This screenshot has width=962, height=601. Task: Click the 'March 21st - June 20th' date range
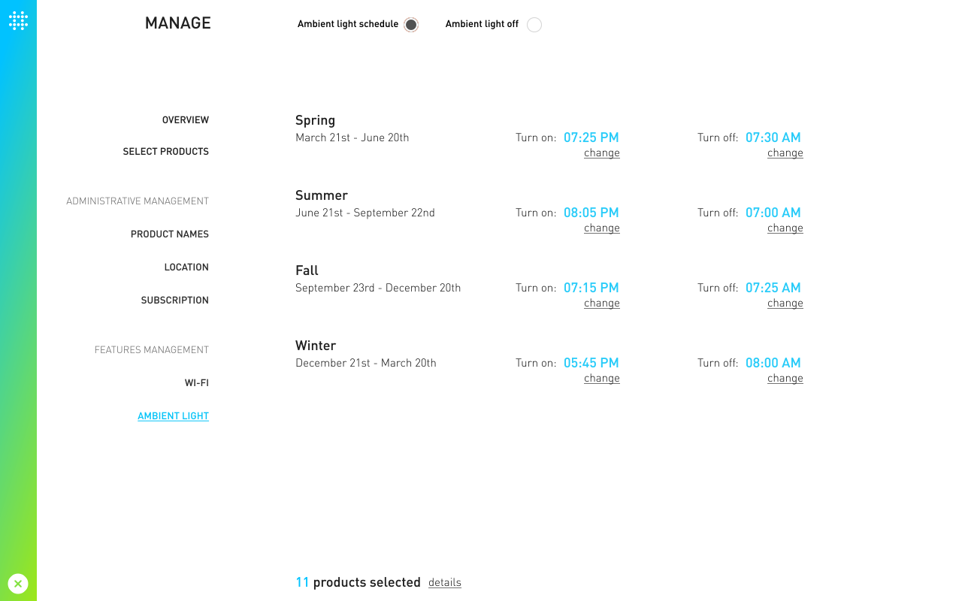pyautogui.click(x=352, y=137)
